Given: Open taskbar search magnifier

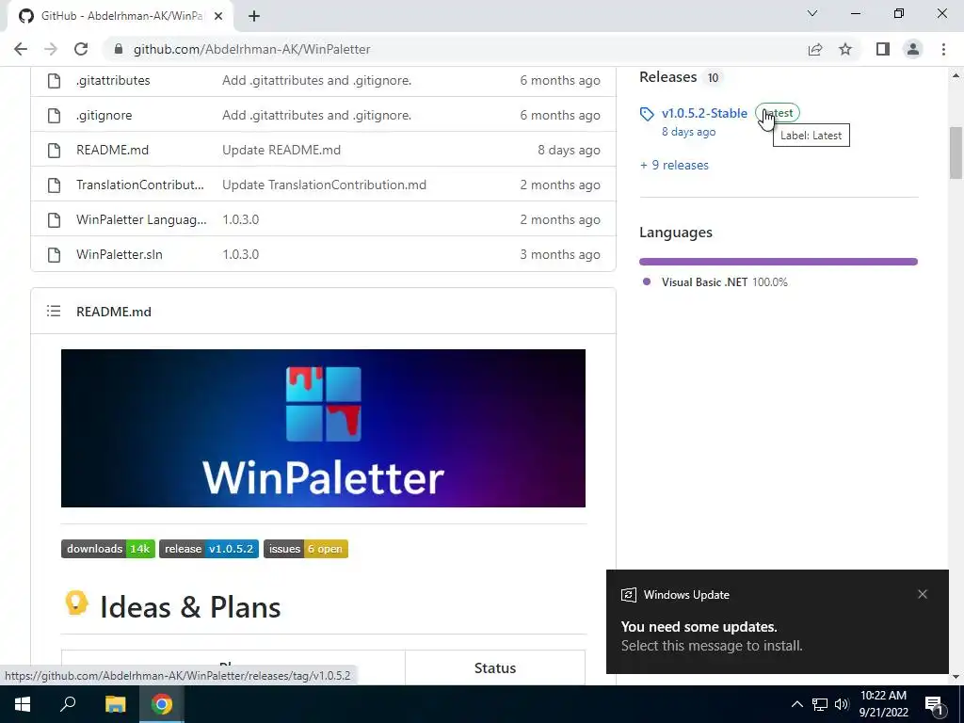Looking at the screenshot, I should (68, 704).
